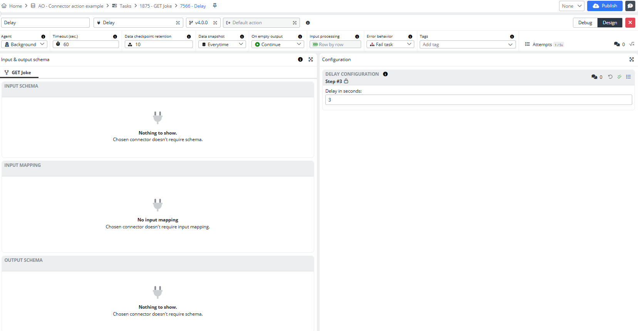Open the Agent dropdown set to Background
This screenshot has height=331, width=638.
coord(24,45)
